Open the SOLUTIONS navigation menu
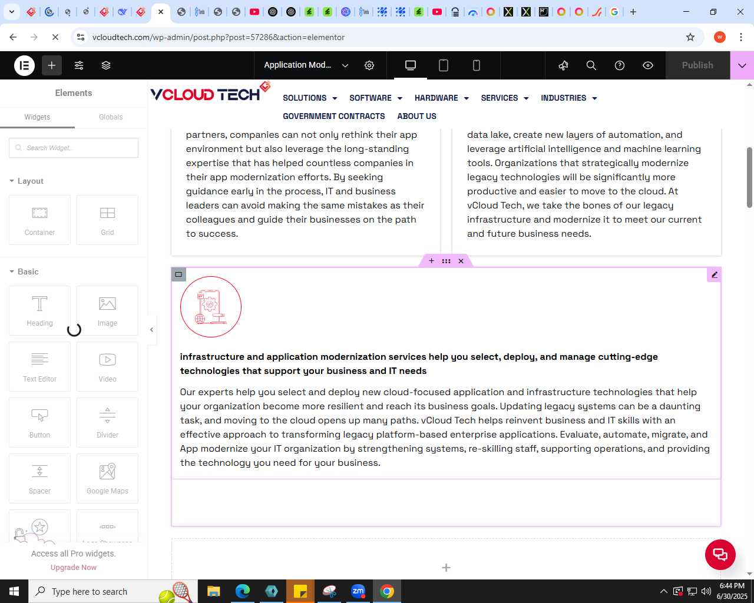 310,98
